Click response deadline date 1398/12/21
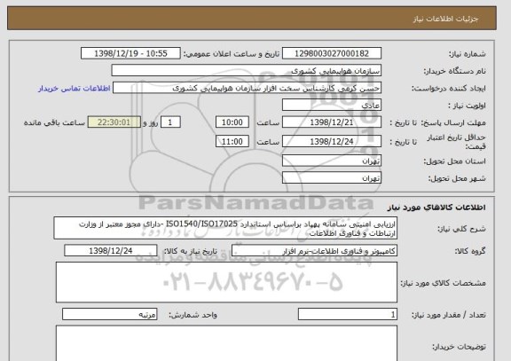Screen dimensions: 511x361 (332, 122)
